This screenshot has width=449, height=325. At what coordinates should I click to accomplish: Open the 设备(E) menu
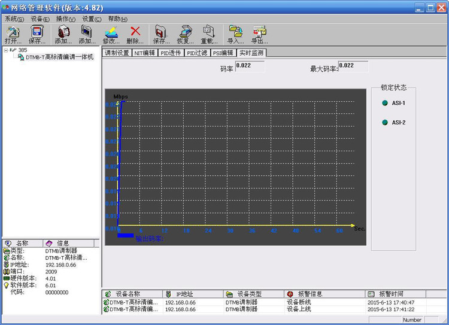[40, 19]
